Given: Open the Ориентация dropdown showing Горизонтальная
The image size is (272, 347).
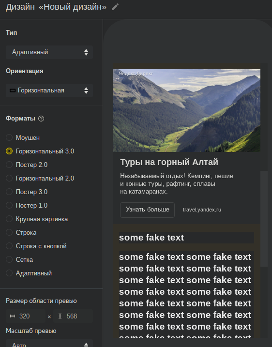Looking at the screenshot, I should (49, 91).
